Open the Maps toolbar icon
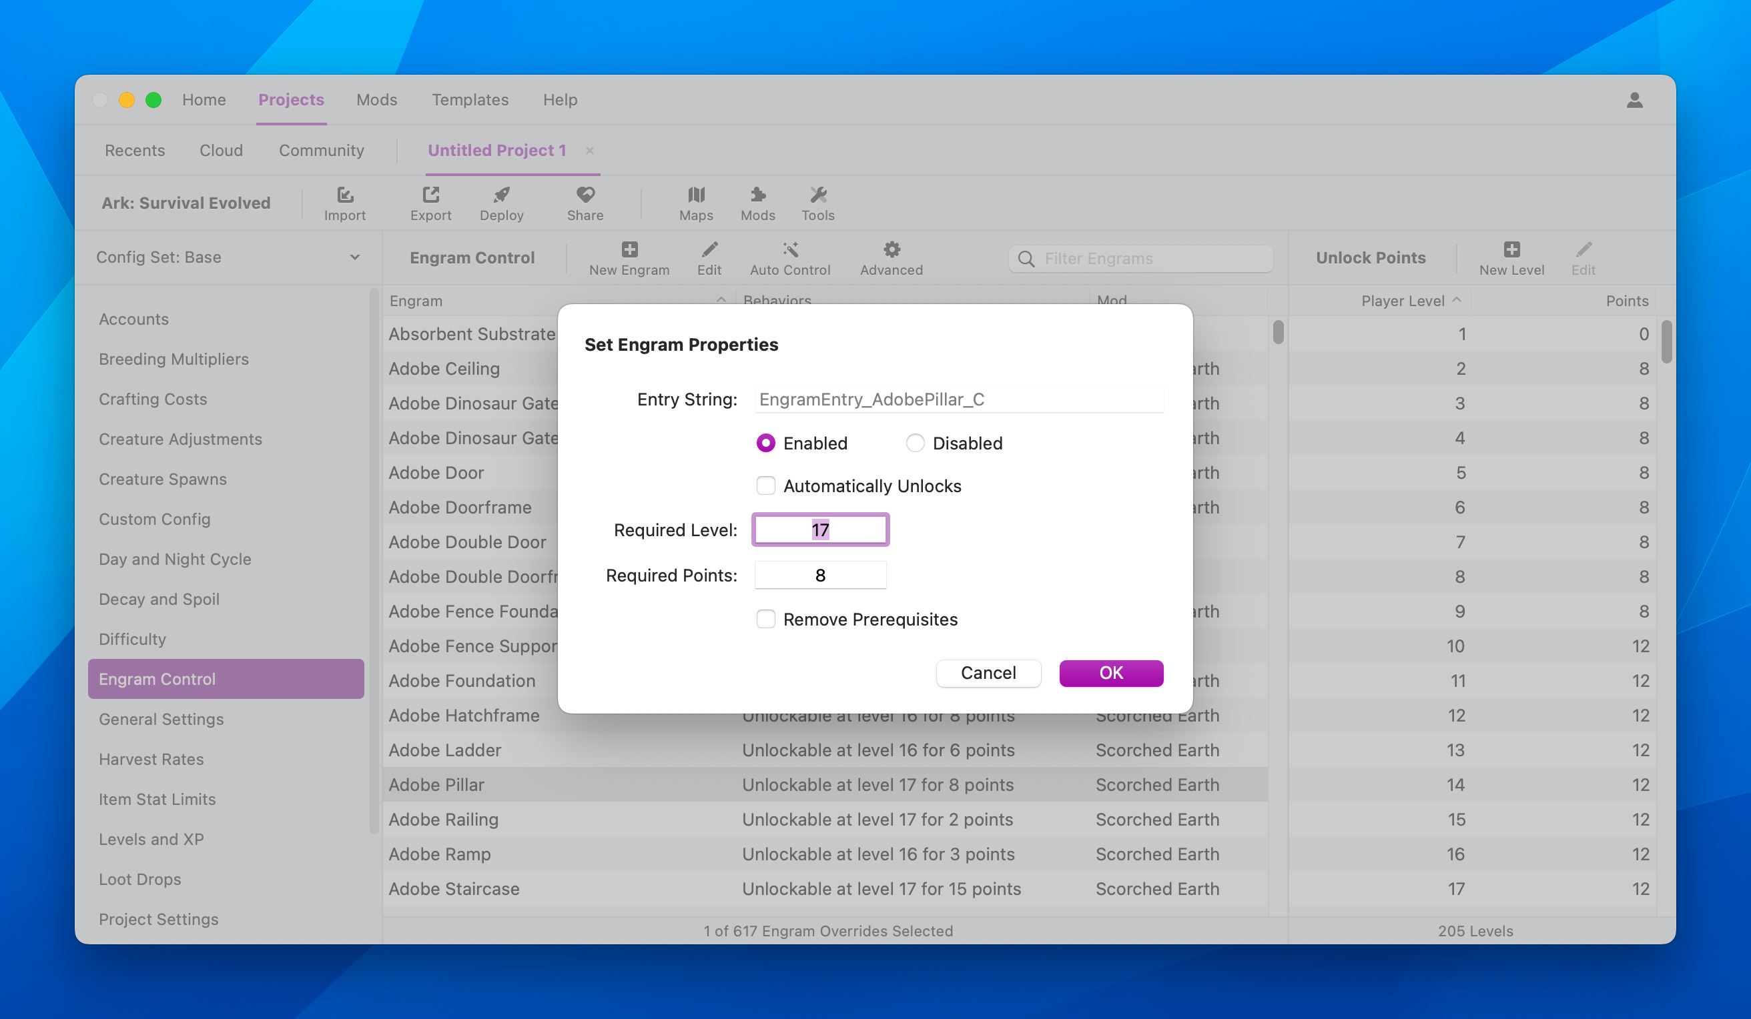Image resolution: width=1751 pixels, height=1019 pixels. [695, 195]
